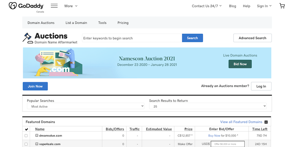This screenshot has height=147, width=290.
Task: Close the Featured Domains panel icon
Action: 266,122
